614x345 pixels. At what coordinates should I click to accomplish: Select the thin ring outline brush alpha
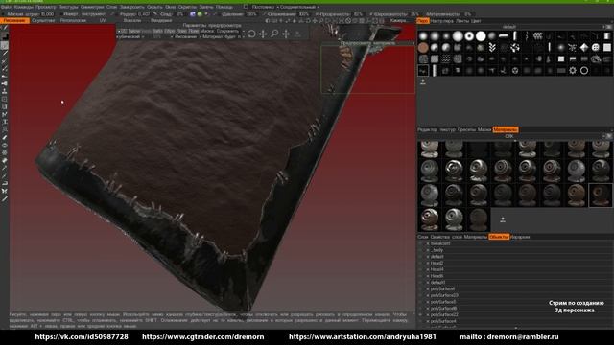tap(584, 71)
